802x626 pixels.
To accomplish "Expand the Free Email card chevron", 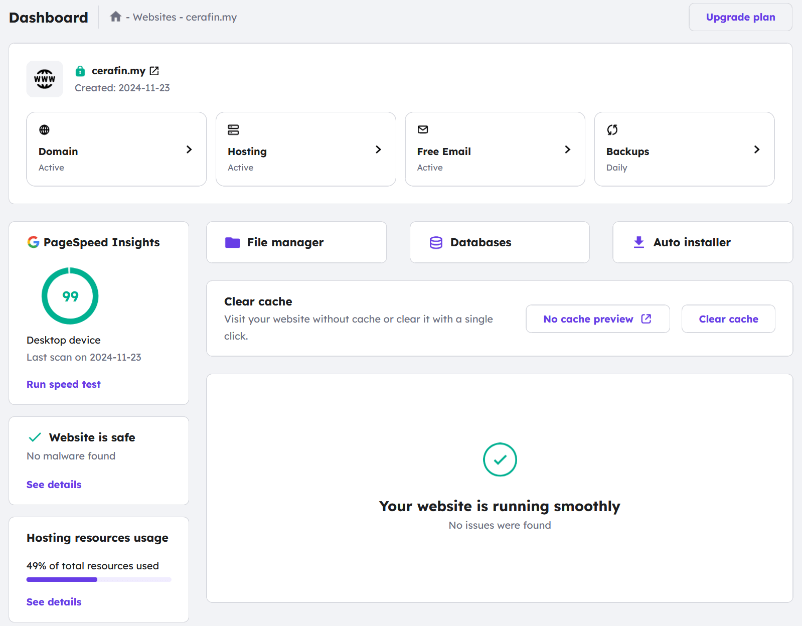I will [567, 149].
